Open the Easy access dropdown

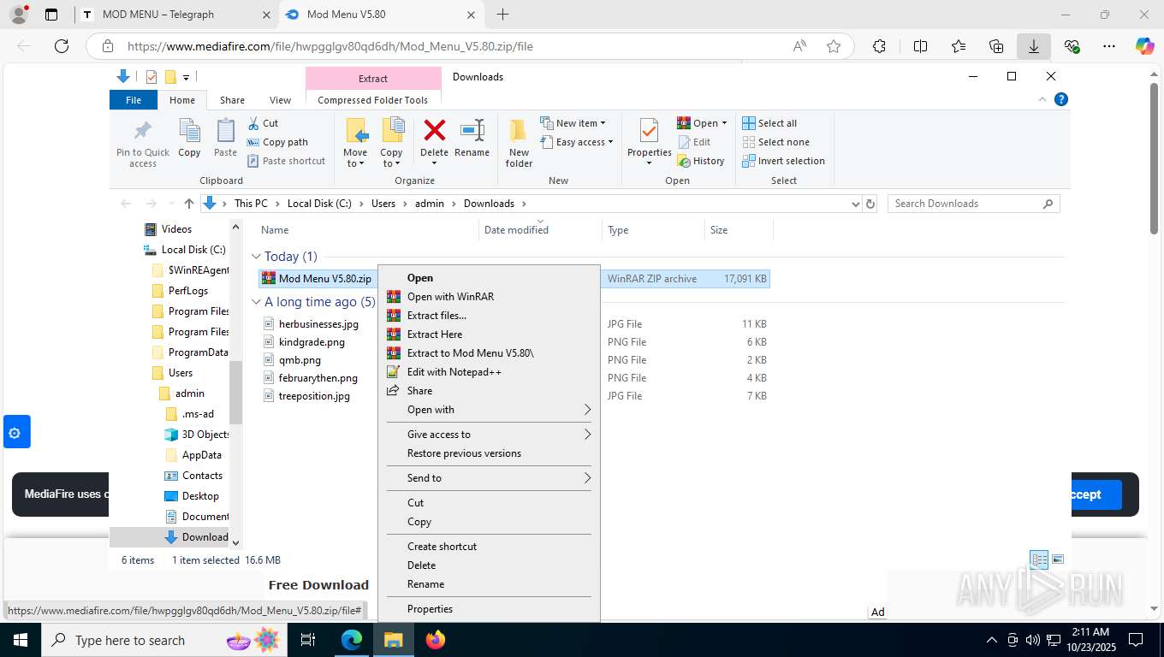pos(577,142)
